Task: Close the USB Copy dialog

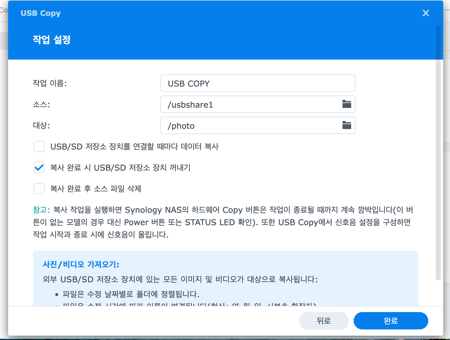Action: click(426, 13)
